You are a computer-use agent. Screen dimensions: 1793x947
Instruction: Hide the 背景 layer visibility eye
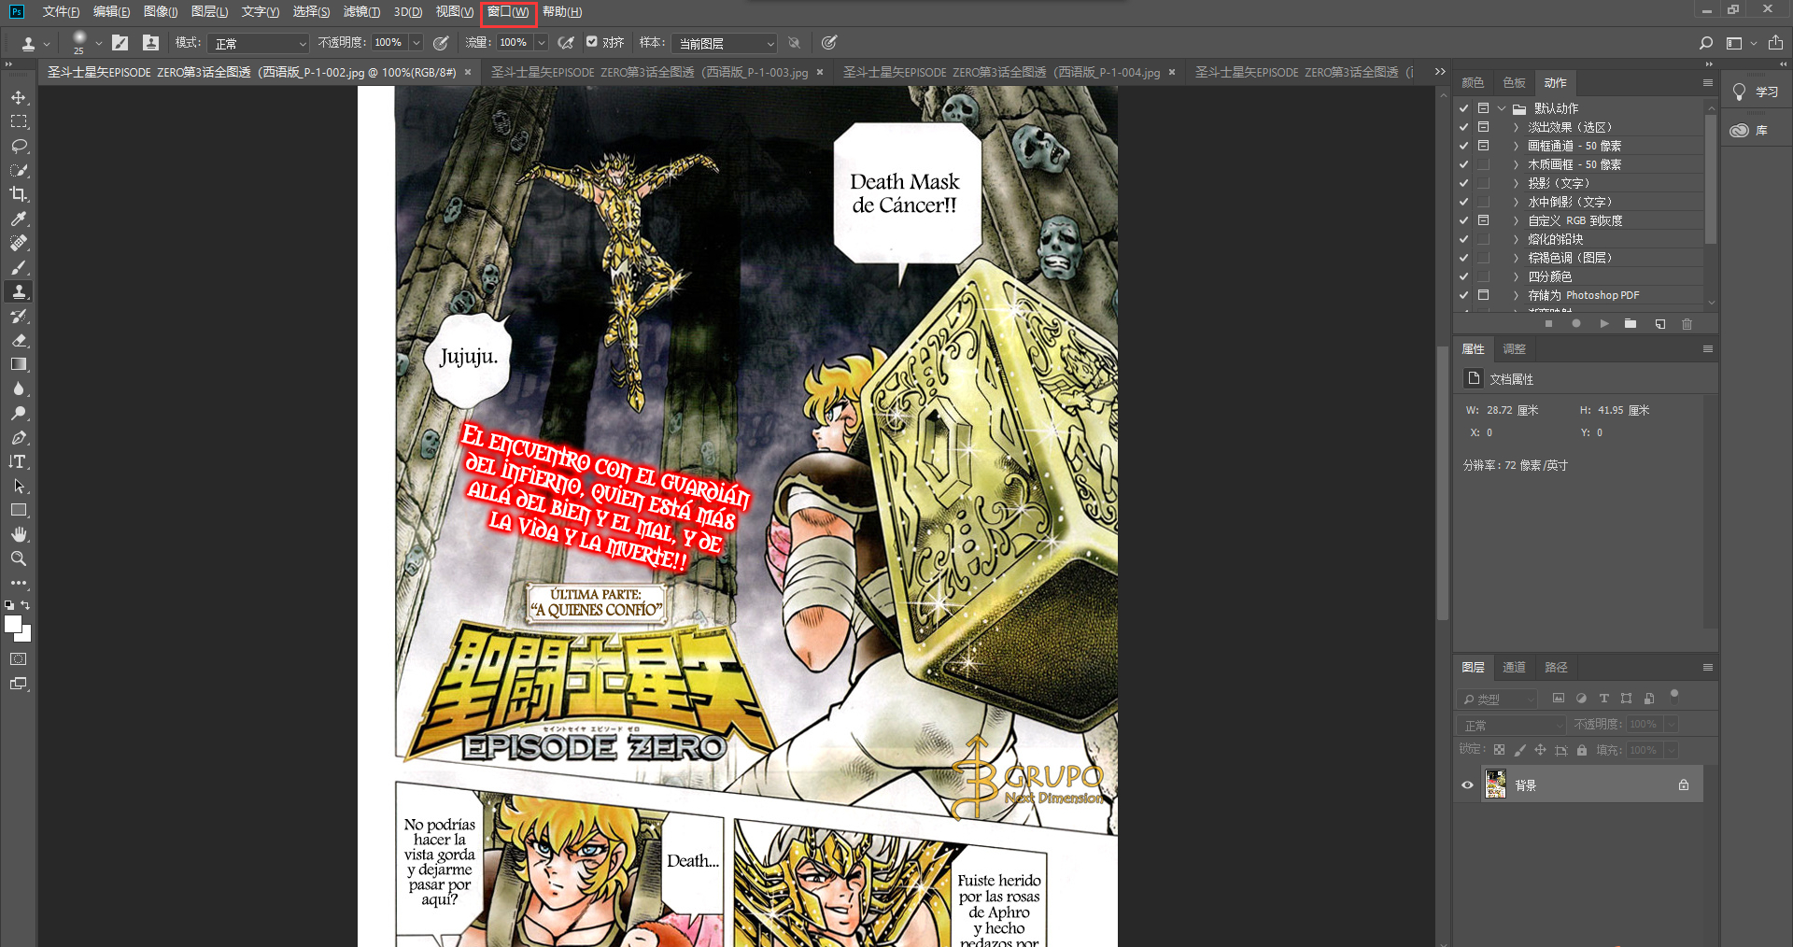tap(1467, 785)
